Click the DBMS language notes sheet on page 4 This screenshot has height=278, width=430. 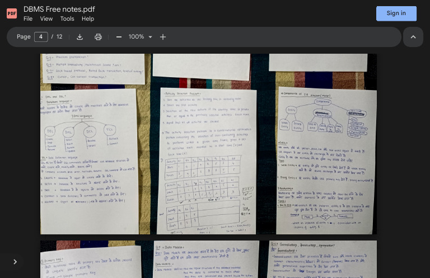(89, 161)
